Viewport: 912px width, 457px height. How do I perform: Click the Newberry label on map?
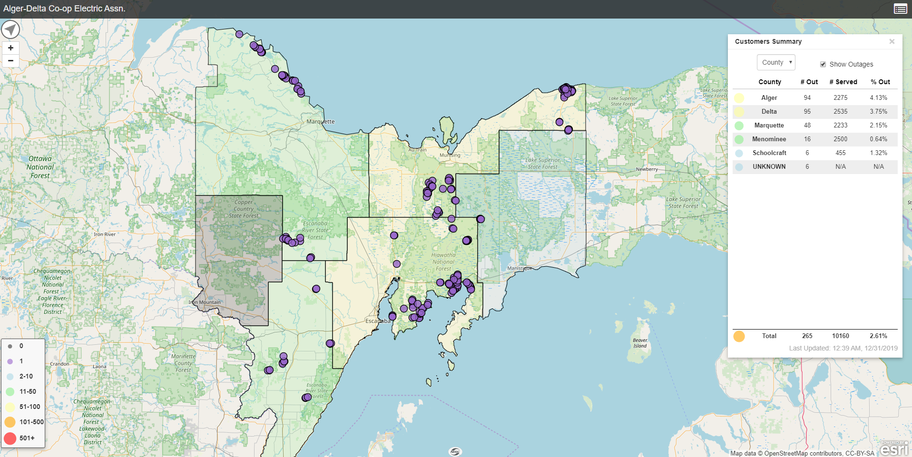click(x=647, y=169)
